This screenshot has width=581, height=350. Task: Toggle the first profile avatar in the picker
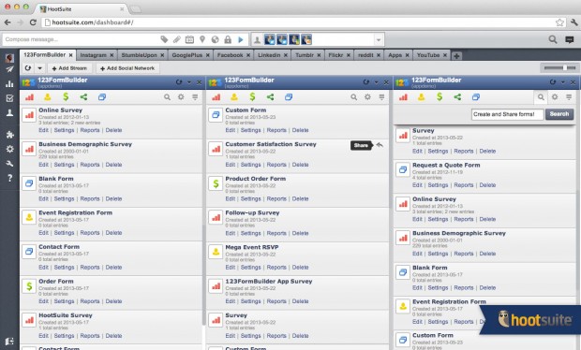269,39
